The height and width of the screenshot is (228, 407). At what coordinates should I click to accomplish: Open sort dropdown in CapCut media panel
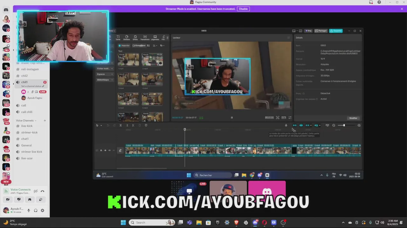pos(155,46)
